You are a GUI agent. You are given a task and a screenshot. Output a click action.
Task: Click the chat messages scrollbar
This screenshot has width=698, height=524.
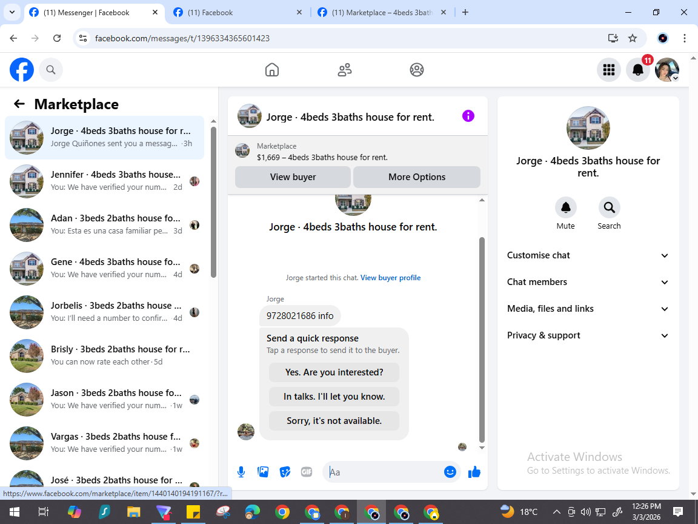click(482, 340)
